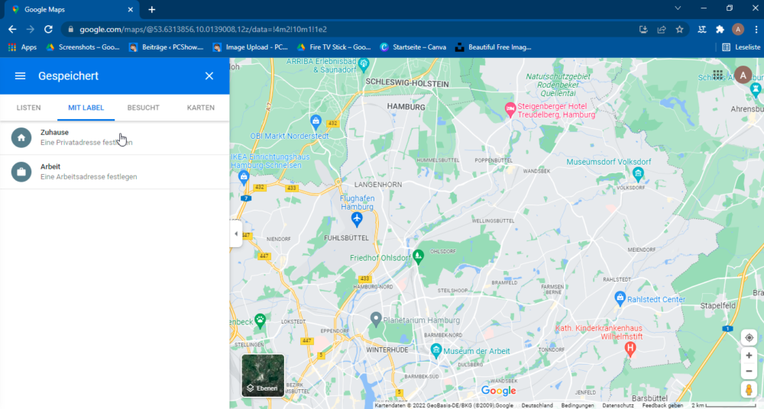764x409 pixels.
Task: Click the WINTERHUDE district label
Action: pos(387,350)
